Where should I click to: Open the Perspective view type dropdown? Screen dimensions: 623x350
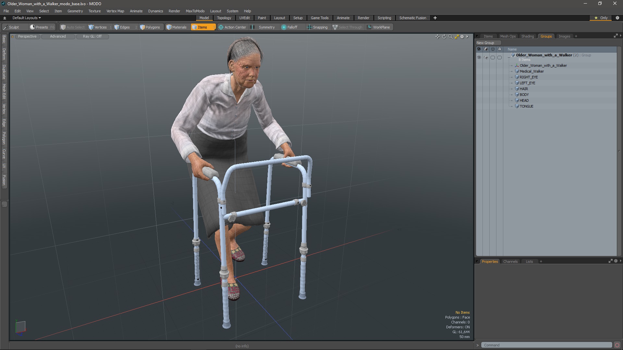click(x=27, y=36)
